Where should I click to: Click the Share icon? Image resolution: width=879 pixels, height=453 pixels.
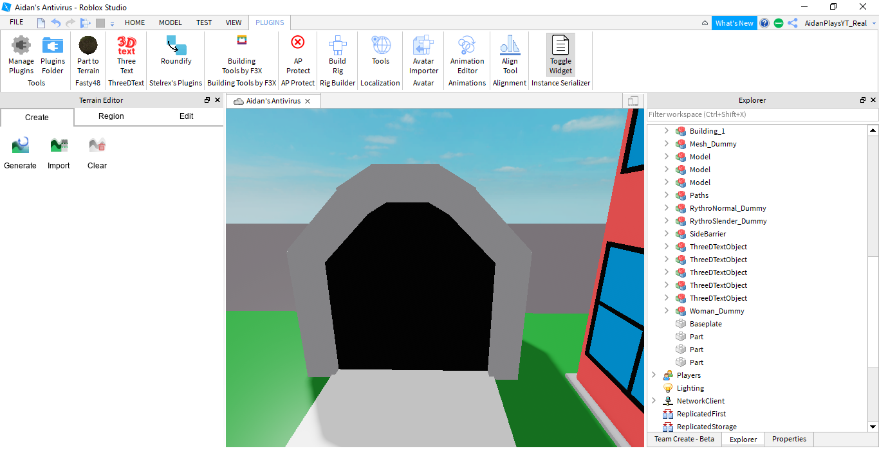coord(793,23)
